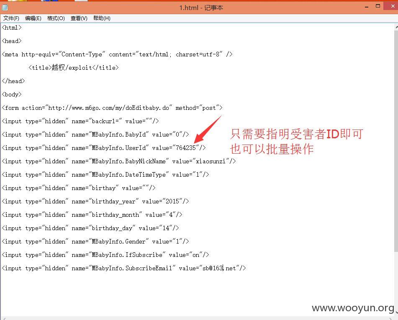Open the 格式(O) menu
This screenshot has height=320, width=398.
point(56,18)
